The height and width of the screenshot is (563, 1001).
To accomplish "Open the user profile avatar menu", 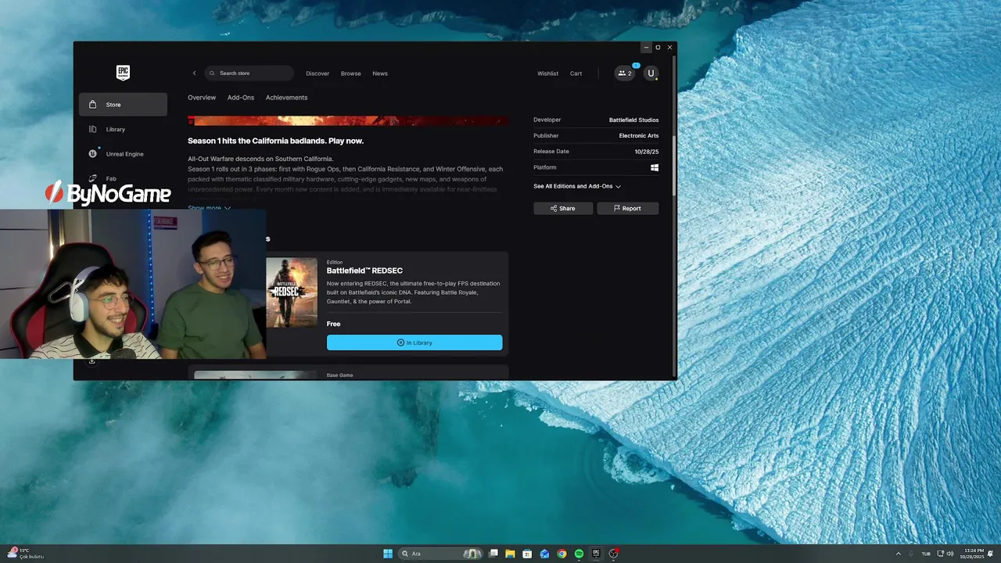I will point(651,74).
